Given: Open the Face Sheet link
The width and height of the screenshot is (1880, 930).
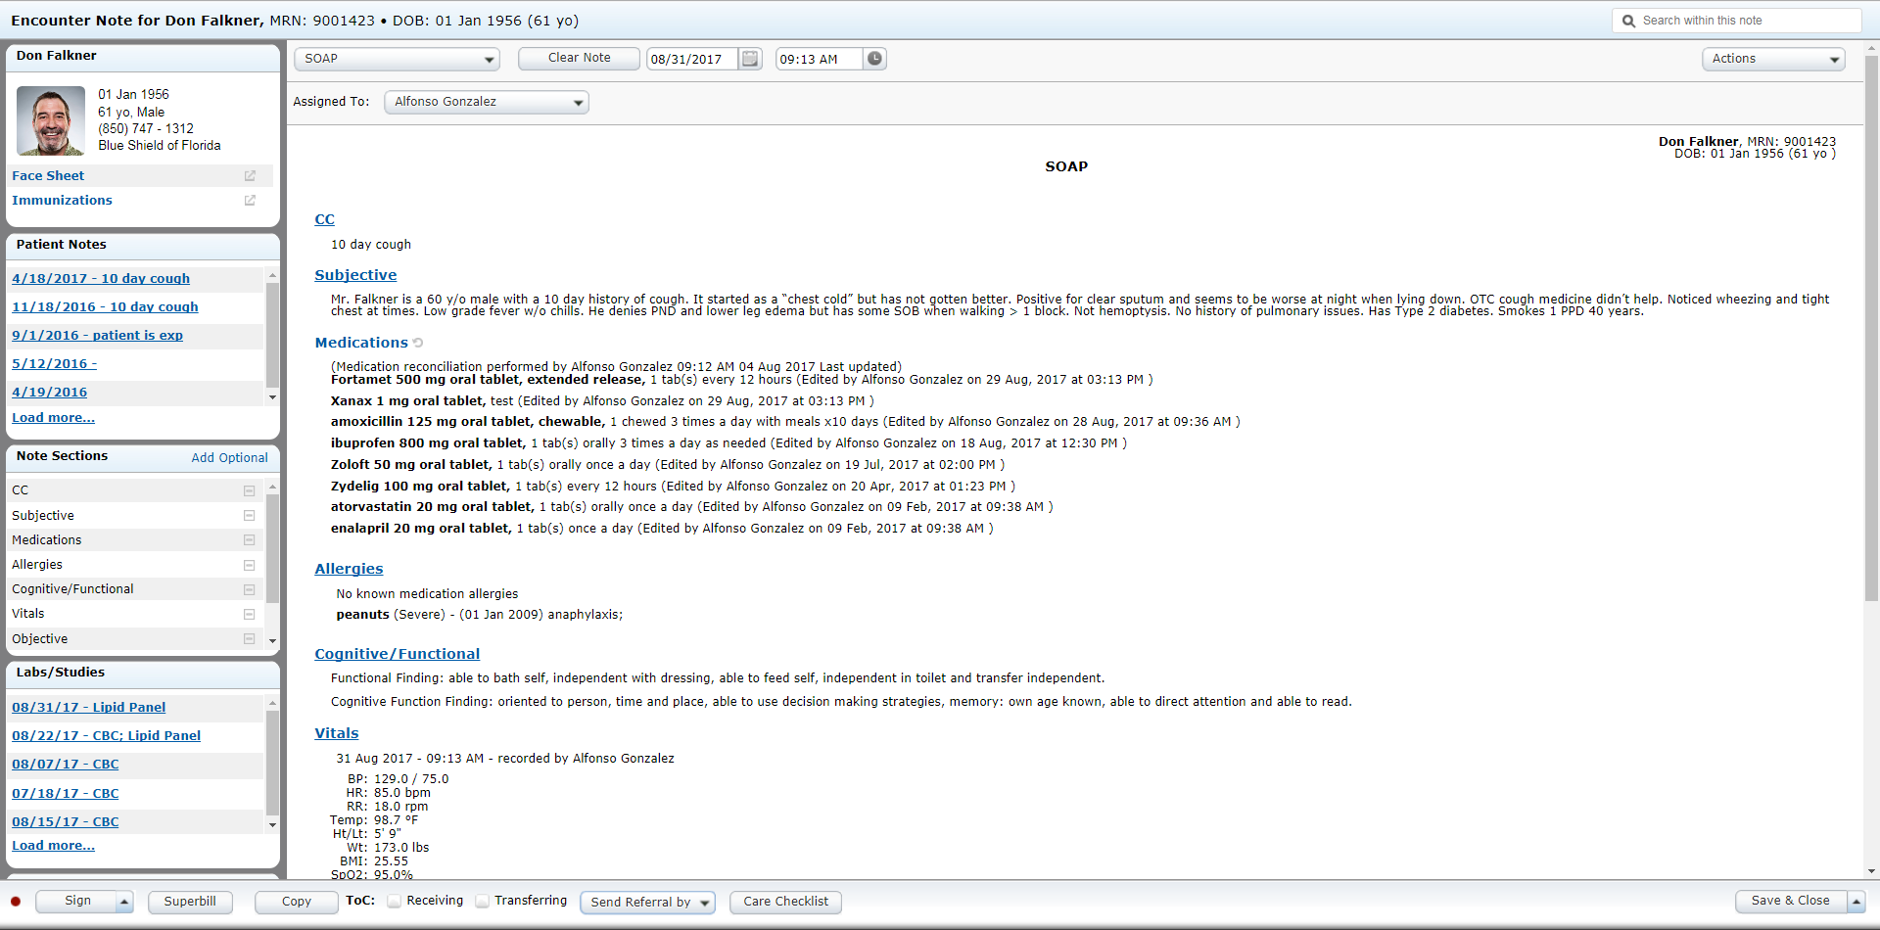Looking at the screenshot, I should click(48, 176).
